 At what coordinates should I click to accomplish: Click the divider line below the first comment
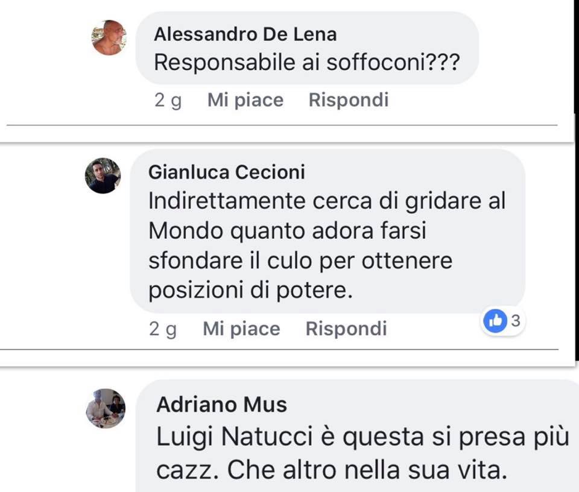(282, 125)
